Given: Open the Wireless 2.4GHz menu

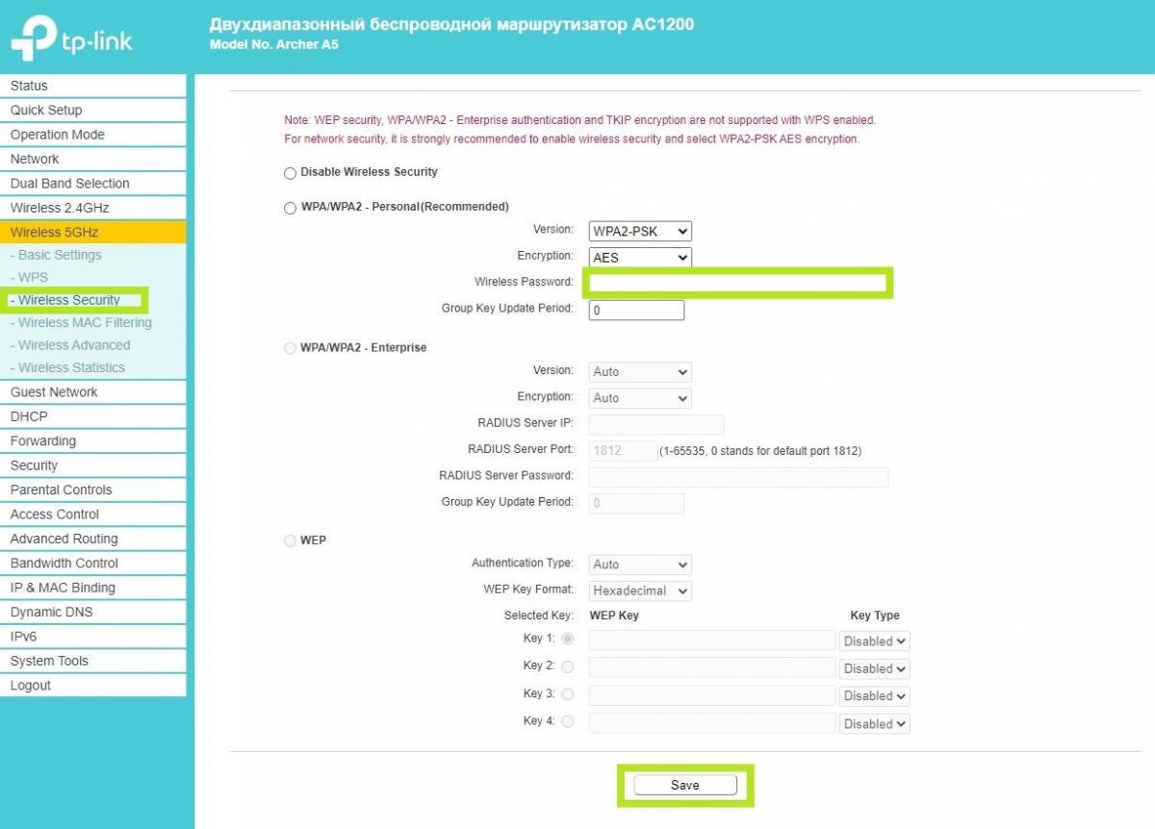Looking at the screenshot, I should point(60,208).
